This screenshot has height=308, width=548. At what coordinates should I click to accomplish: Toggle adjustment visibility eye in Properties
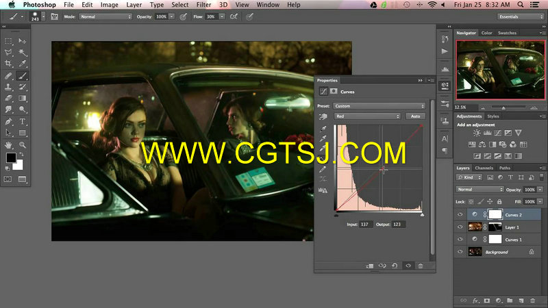408,266
